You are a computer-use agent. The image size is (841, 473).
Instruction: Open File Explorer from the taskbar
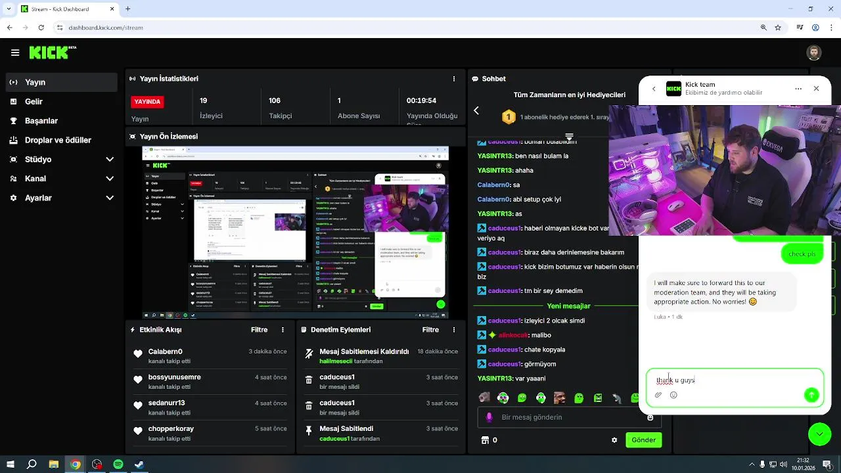pyautogui.click(x=54, y=464)
